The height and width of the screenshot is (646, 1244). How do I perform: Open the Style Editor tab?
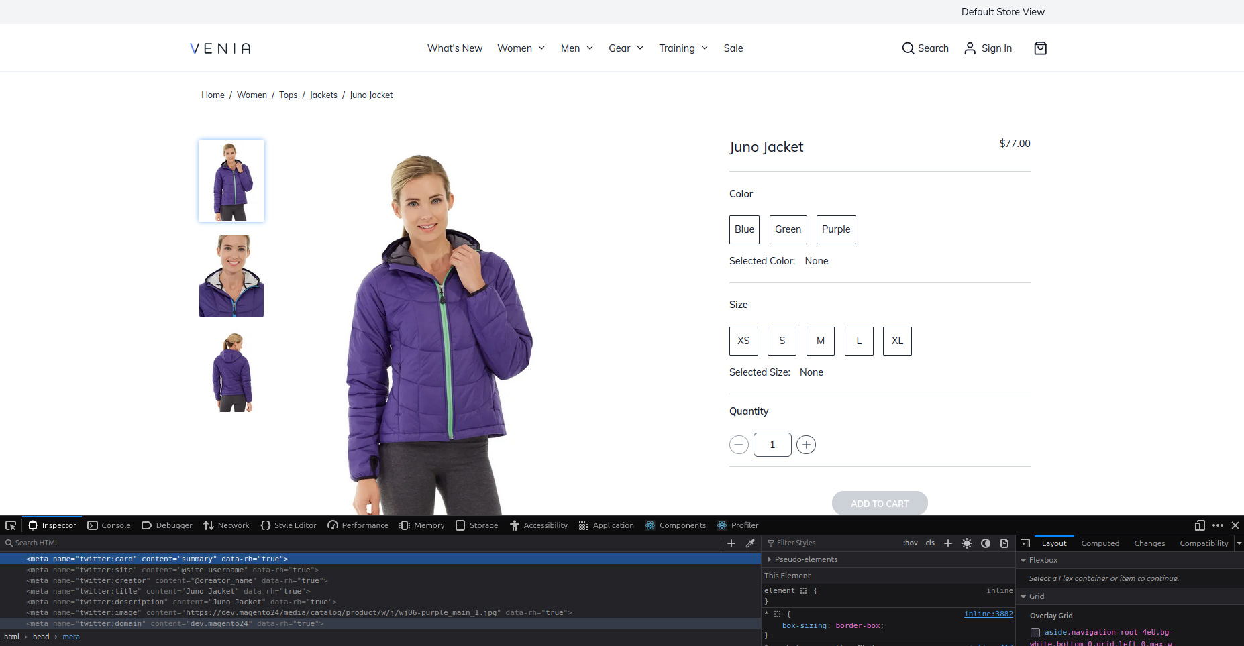click(288, 525)
